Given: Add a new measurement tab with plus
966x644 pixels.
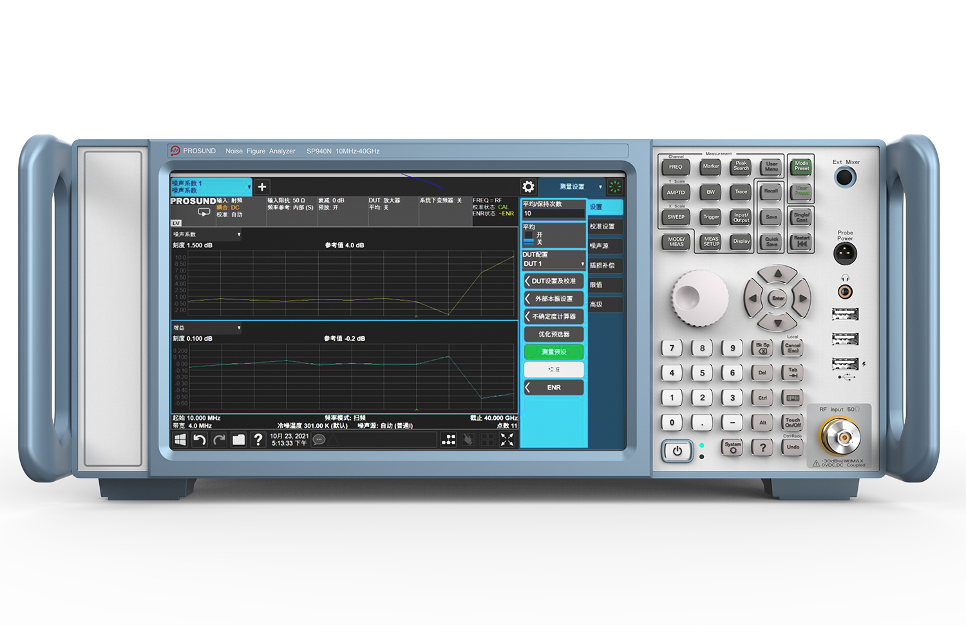Looking at the screenshot, I should pyautogui.click(x=262, y=187).
